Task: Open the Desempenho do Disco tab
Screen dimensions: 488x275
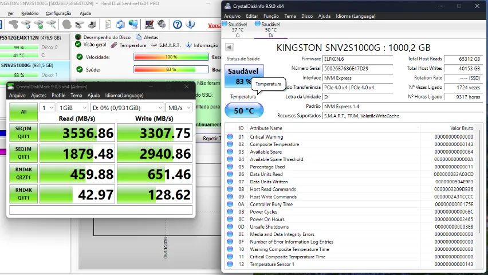Action: [x=103, y=37]
